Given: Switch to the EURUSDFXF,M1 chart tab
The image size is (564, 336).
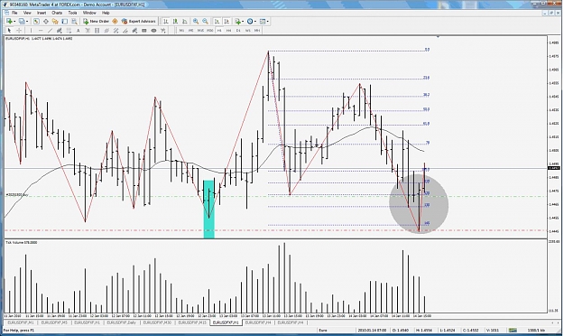Looking at the screenshot, I should pos(21,322).
